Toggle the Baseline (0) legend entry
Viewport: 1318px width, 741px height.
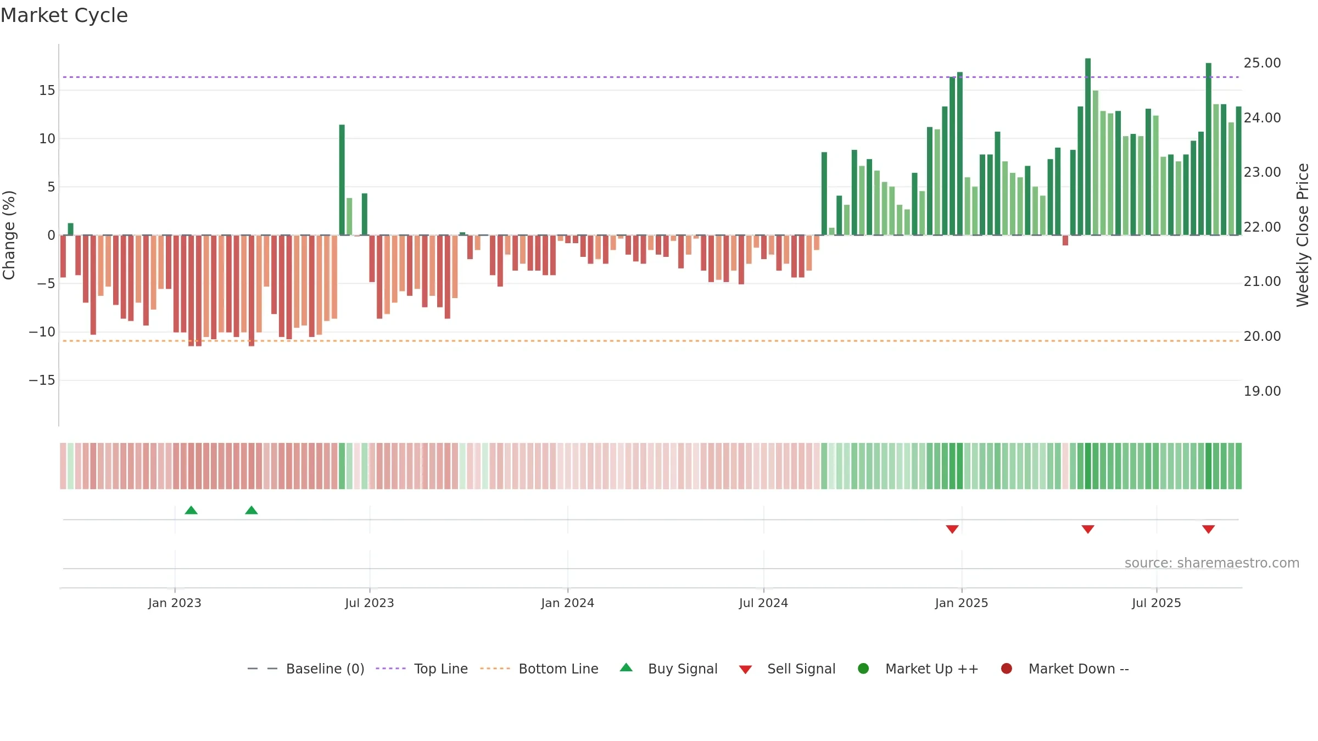[306, 669]
